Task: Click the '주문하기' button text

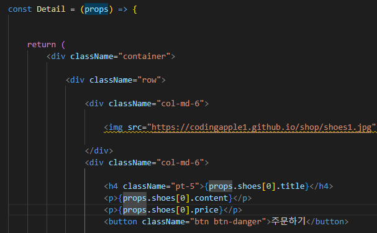Action: click(288, 221)
